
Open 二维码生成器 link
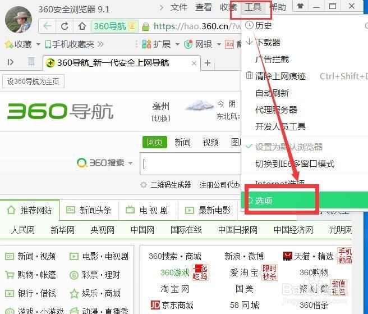[x=171, y=185]
